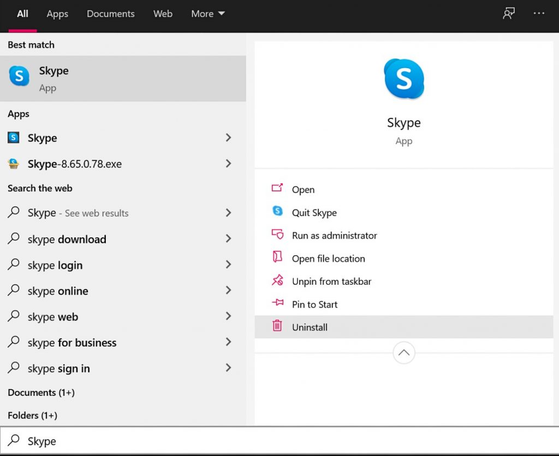Collapse the actions panel using the chevron

point(404,353)
